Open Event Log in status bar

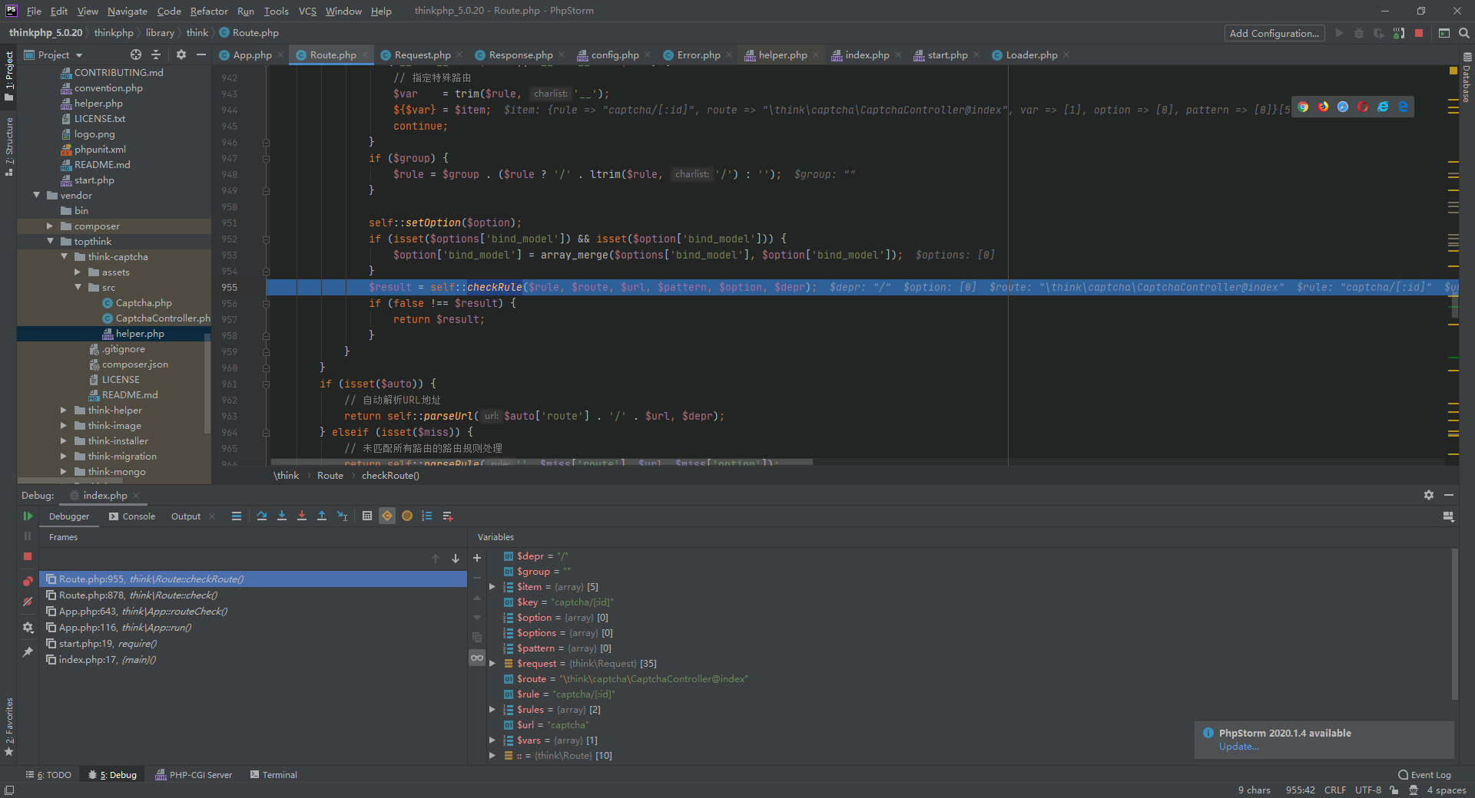click(x=1424, y=774)
